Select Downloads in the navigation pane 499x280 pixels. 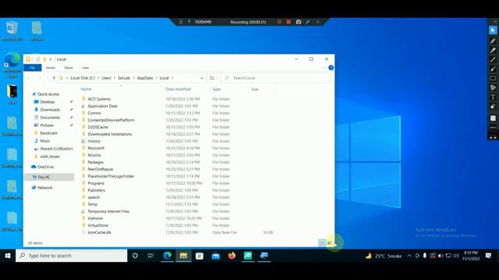[x=50, y=110]
